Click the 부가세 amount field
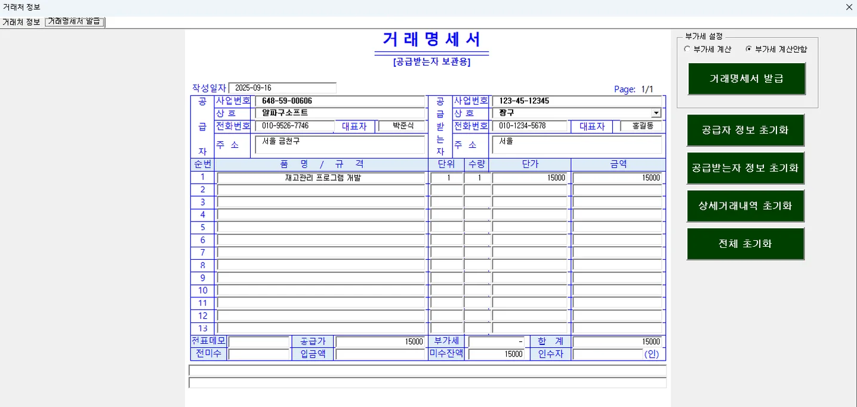The image size is (857, 407). 497,342
